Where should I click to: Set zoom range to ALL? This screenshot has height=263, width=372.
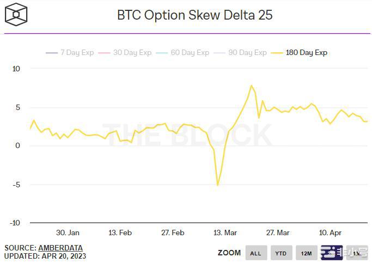click(256, 253)
